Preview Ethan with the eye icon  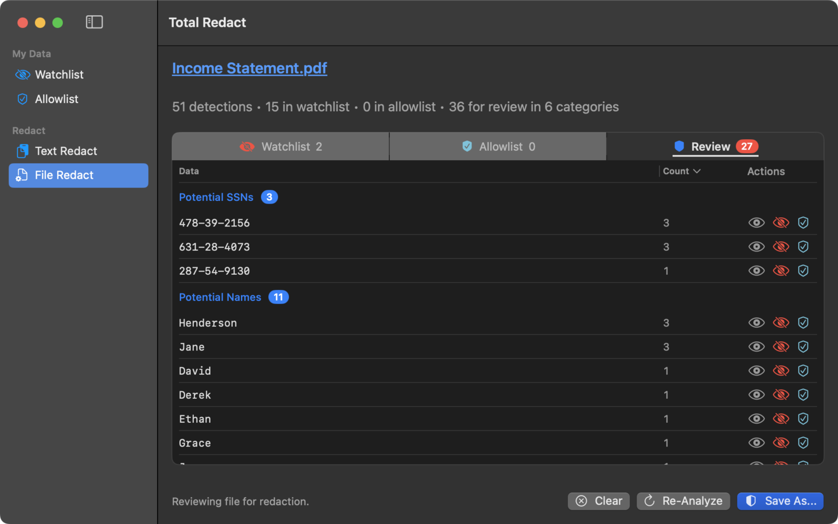click(x=756, y=419)
